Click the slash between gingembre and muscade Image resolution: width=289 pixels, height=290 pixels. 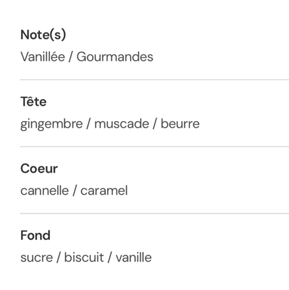[89, 124]
